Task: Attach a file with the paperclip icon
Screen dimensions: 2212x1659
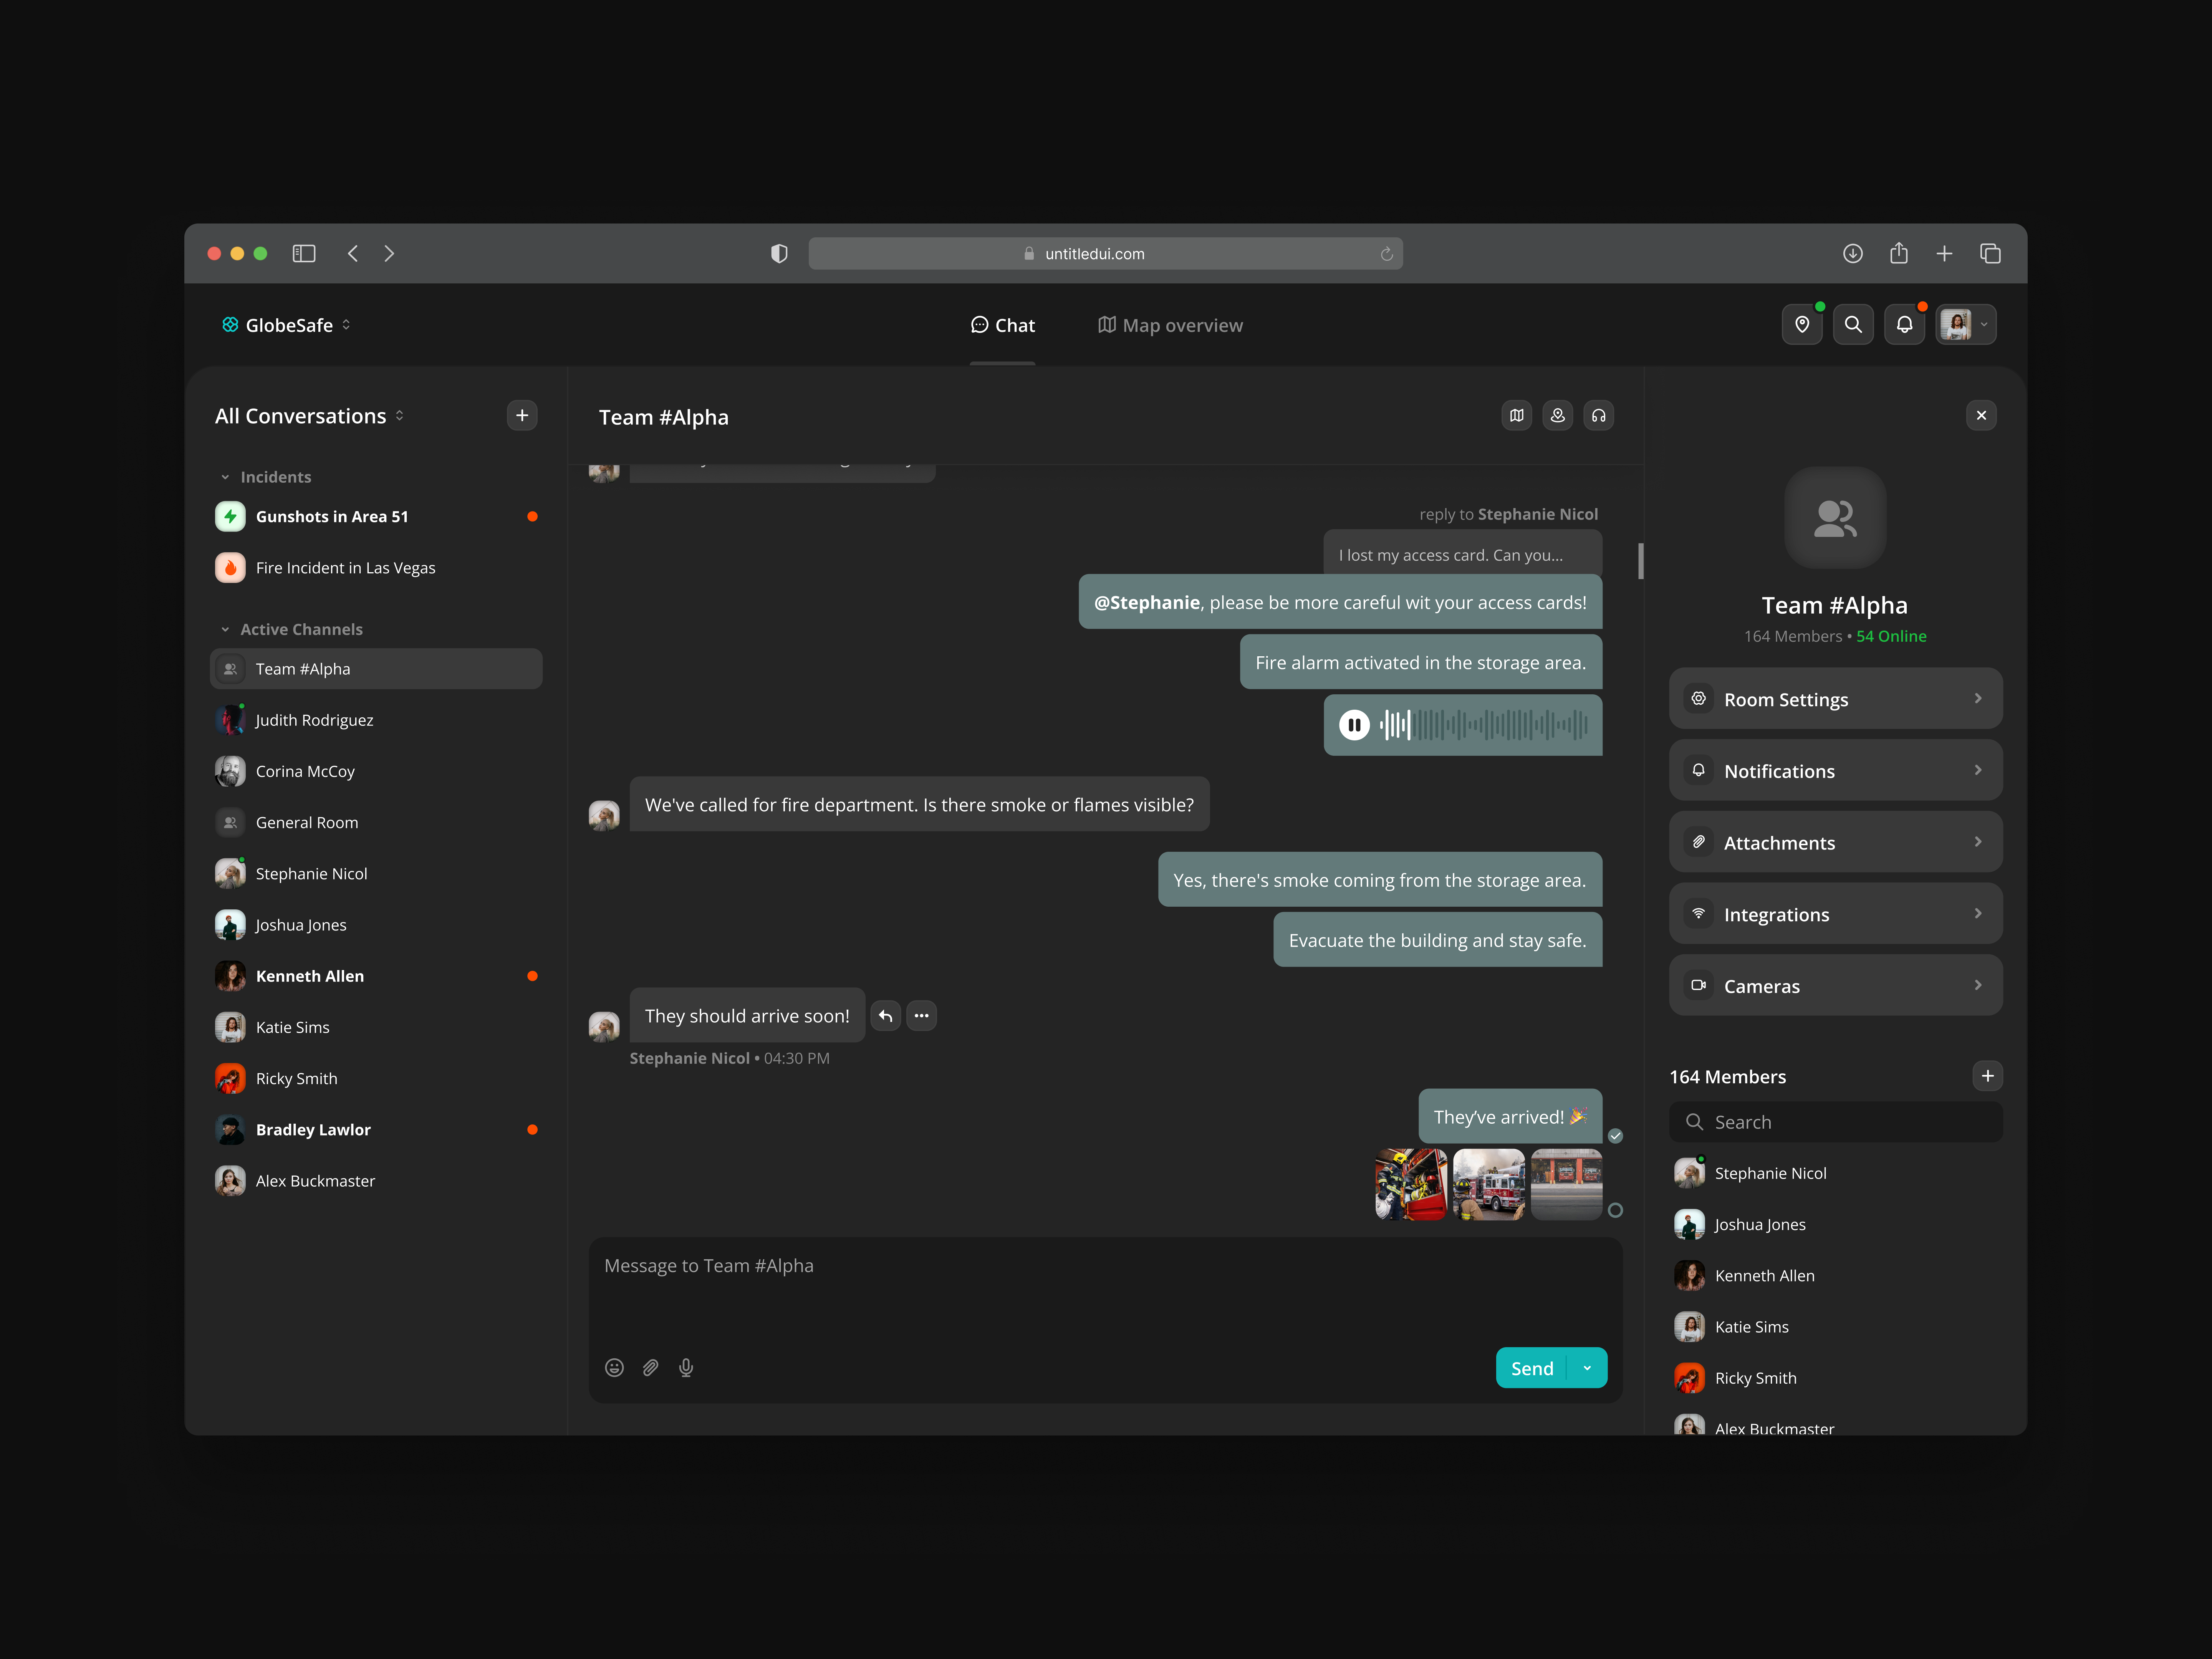Action: point(650,1367)
